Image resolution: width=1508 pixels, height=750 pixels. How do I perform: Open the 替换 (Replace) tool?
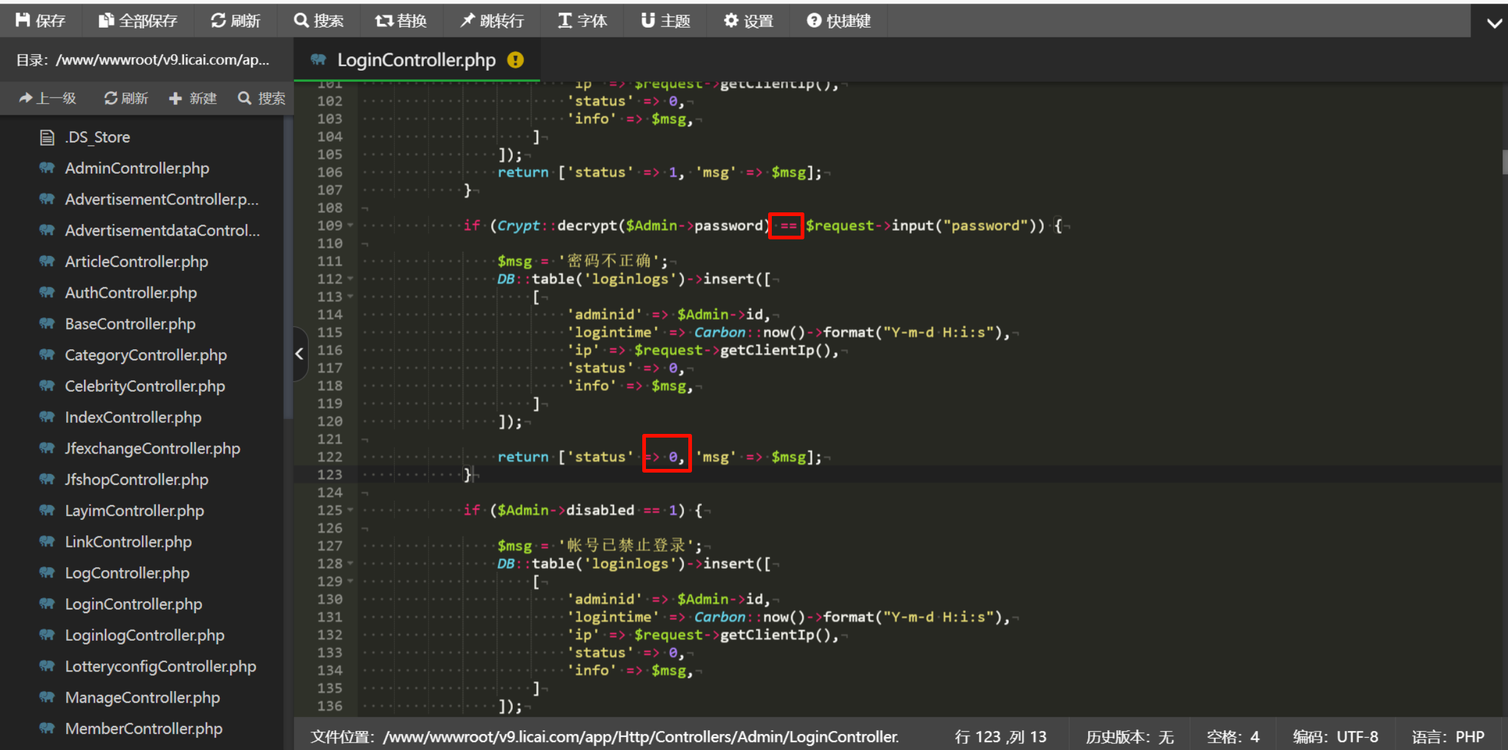point(401,21)
